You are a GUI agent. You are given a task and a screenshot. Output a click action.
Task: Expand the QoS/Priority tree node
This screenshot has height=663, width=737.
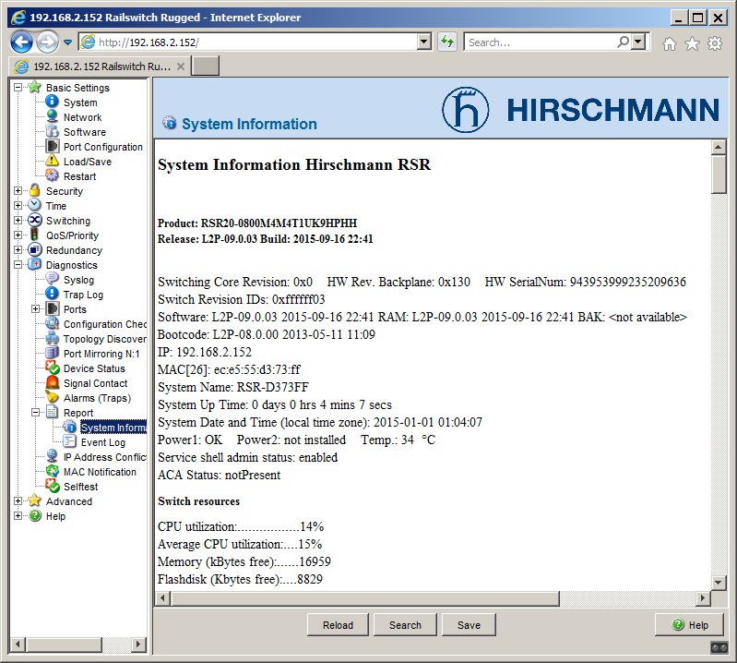18,235
